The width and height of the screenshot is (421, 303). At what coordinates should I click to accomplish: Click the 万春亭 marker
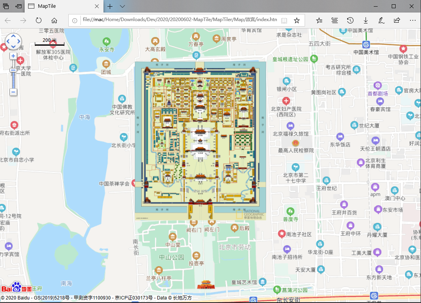[196, 36]
